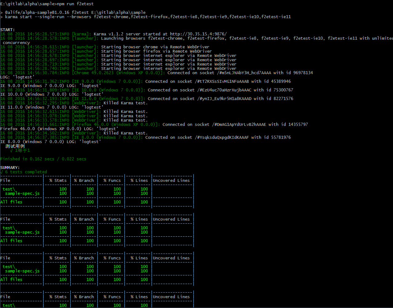
Task: Click '[IE 9.0.0 (Windows 7 0.0.0)]' connected tag
Action: click(107, 81)
